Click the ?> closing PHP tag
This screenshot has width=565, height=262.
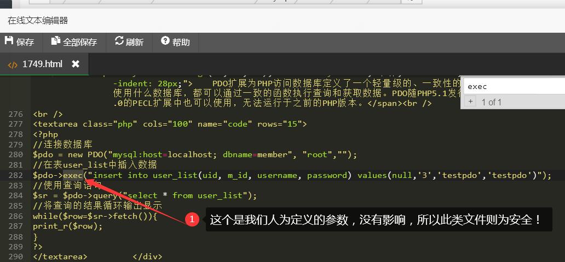tap(37, 247)
